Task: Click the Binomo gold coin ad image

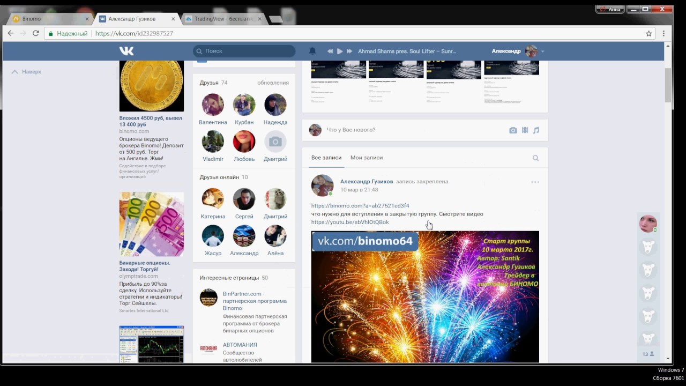Action: click(152, 86)
